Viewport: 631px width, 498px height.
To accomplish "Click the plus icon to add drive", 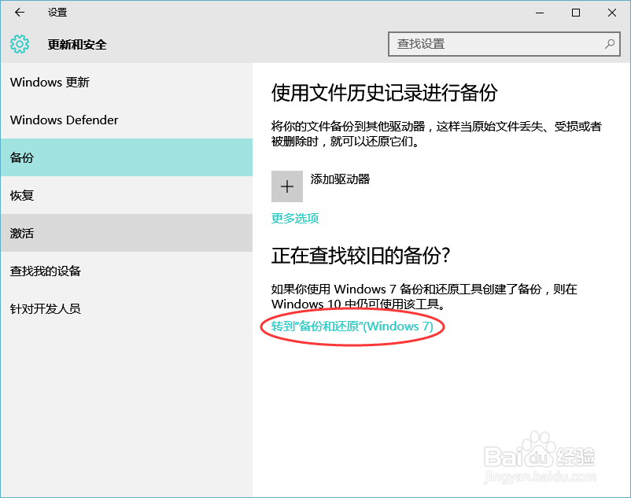I will pyautogui.click(x=287, y=186).
